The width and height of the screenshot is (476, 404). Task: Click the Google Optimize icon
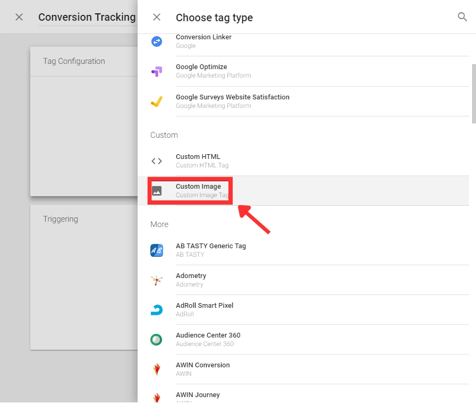[x=157, y=71]
